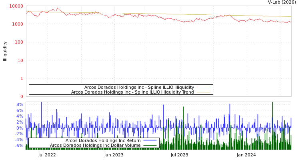Click the Spline ILLIQ Illiquidity legend label
The width and height of the screenshot is (300, 160).
pyautogui.click(x=139, y=87)
